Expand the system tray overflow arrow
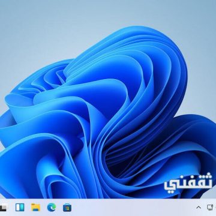Viewport: 216px width, 216px height. pos(199,208)
